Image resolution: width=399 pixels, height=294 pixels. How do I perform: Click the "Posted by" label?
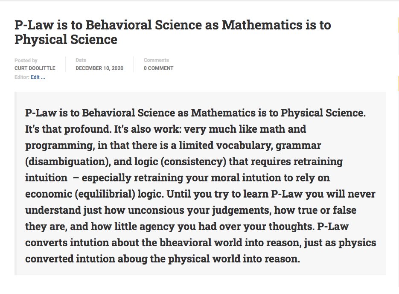click(26, 61)
